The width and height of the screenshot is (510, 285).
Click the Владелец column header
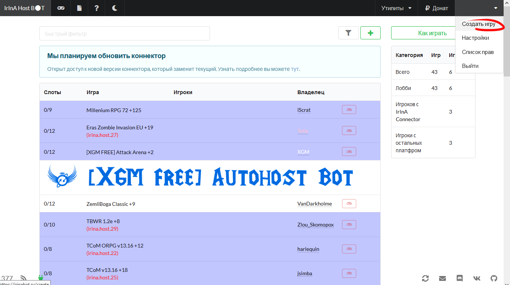coord(311,92)
